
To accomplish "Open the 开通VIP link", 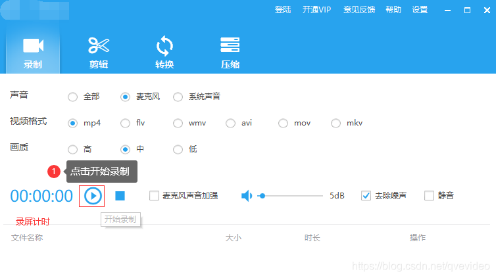I will click(316, 10).
